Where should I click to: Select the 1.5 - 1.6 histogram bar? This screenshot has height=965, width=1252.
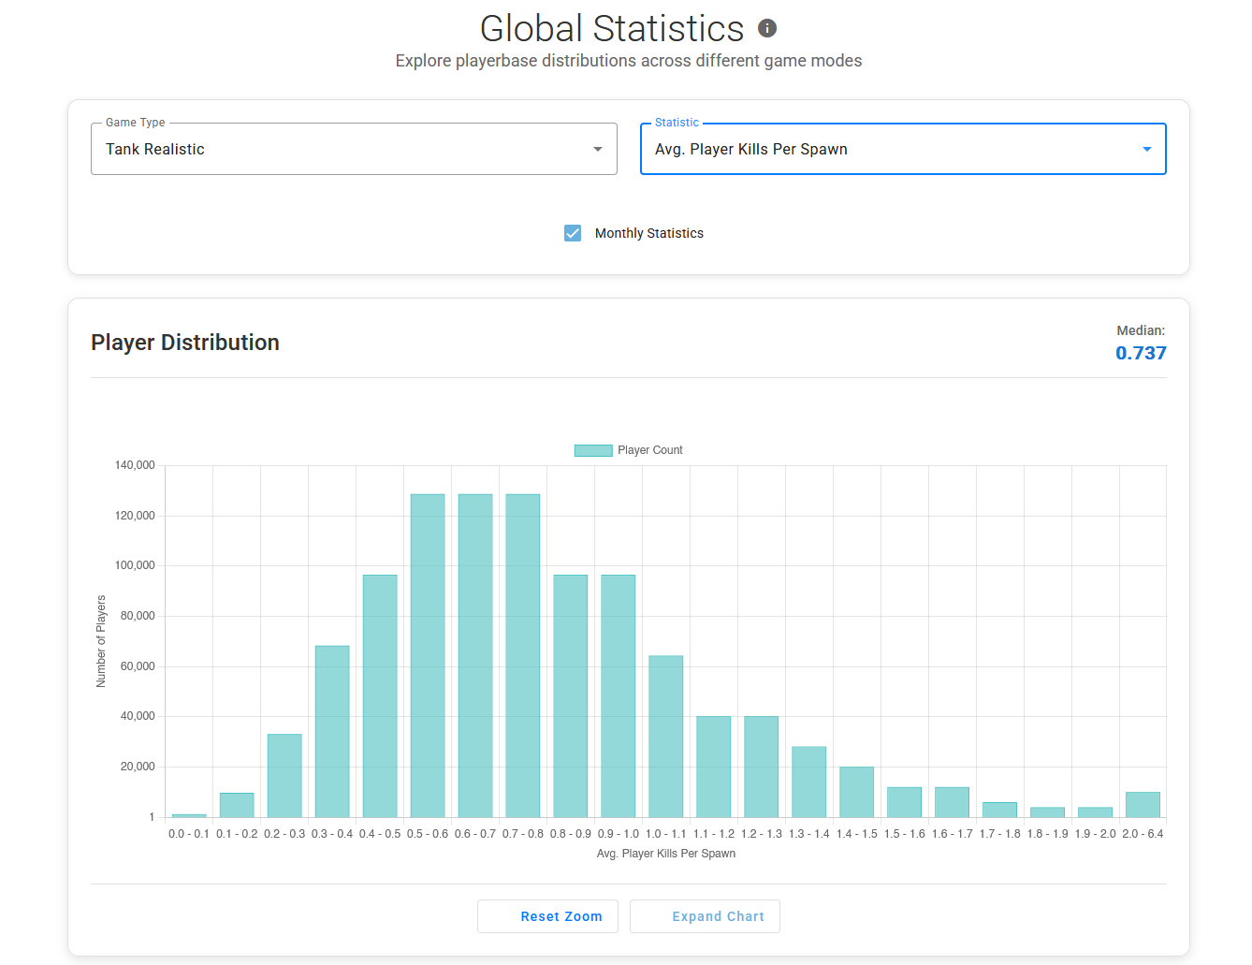coord(905,802)
